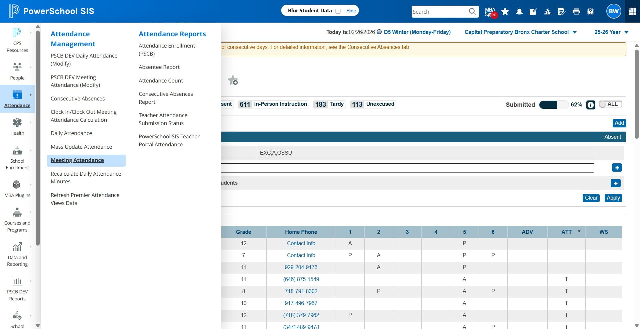640x329 pixels.
Task: Open PSCB DEV Daily Attendance (Modify)
Action: point(84,60)
